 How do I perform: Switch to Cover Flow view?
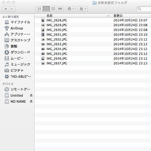pyautogui.click(x=60, y=9)
